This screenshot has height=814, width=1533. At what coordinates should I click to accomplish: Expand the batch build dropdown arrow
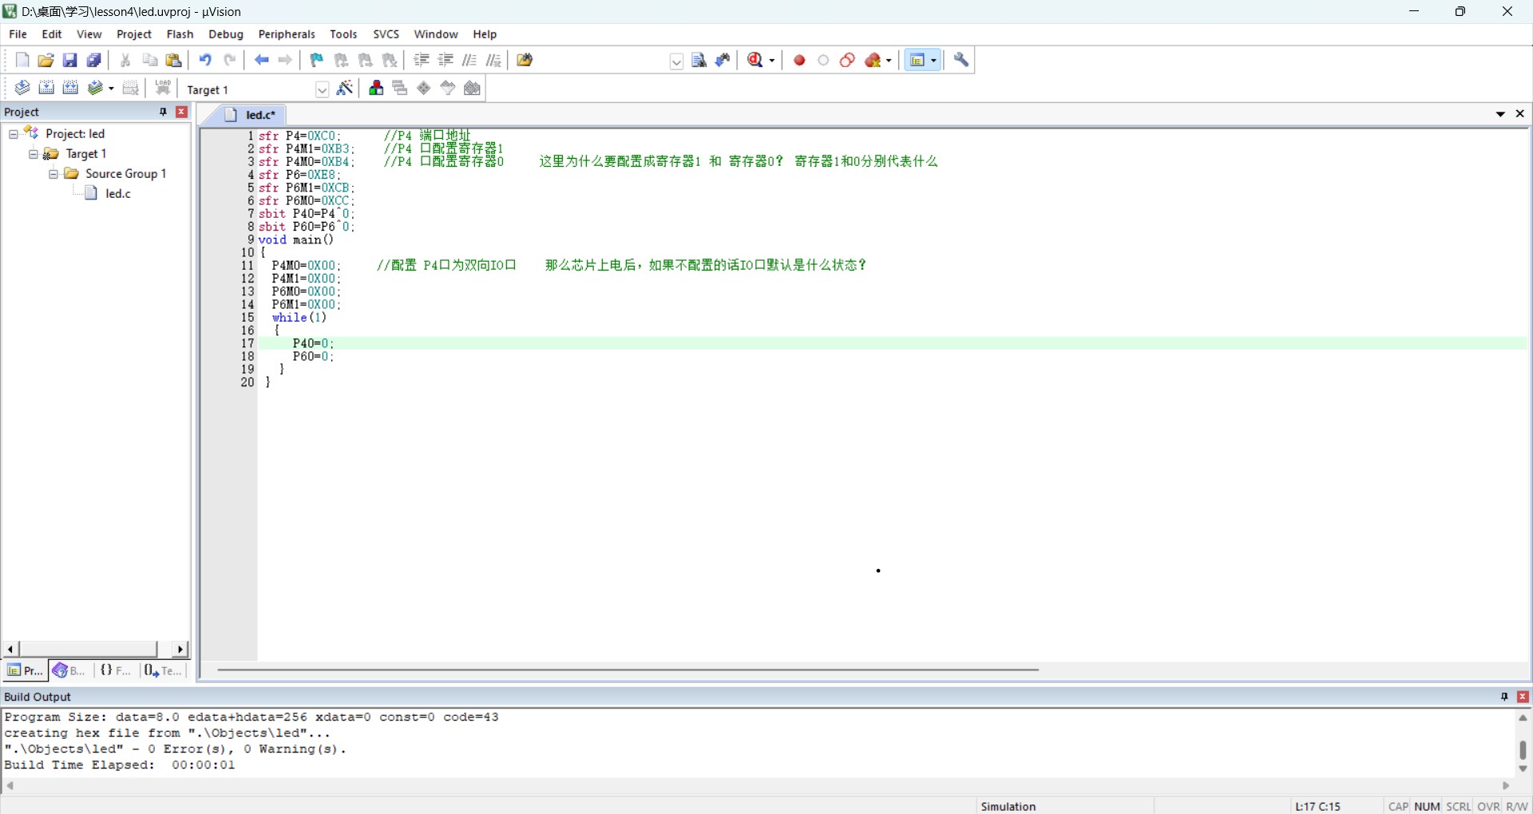[x=111, y=89]
